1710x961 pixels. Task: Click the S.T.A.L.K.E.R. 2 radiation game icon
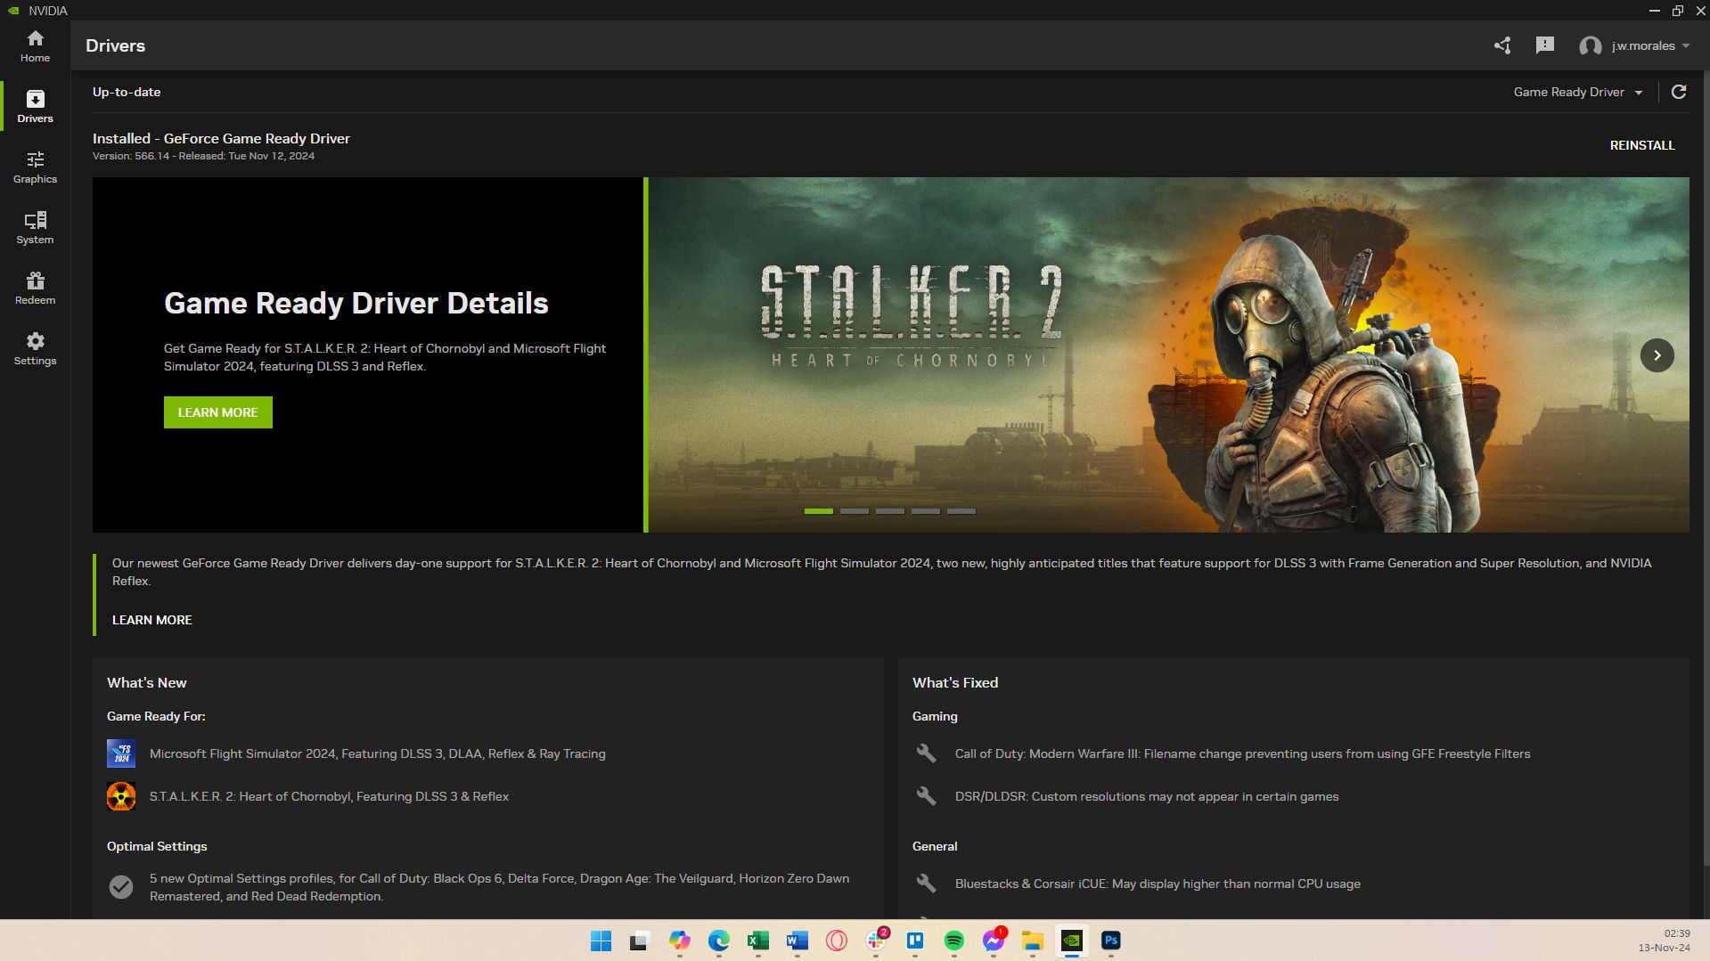point(121,796)
